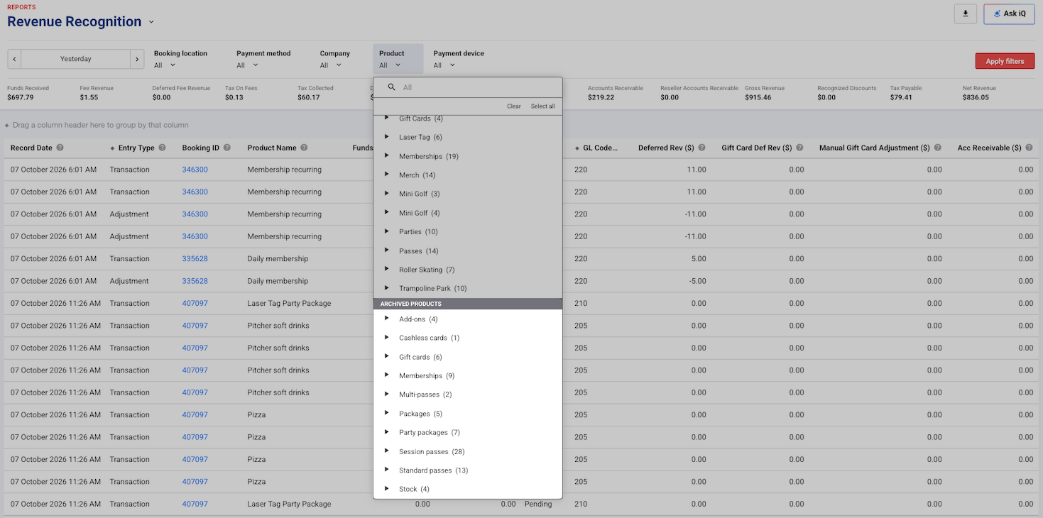Click the Product Name help icon

[304, 148]
